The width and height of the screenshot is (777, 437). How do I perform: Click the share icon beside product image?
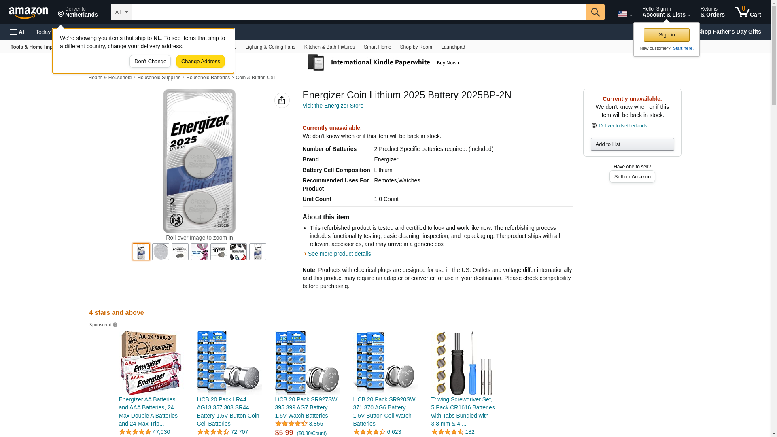[x=282, y=100]
